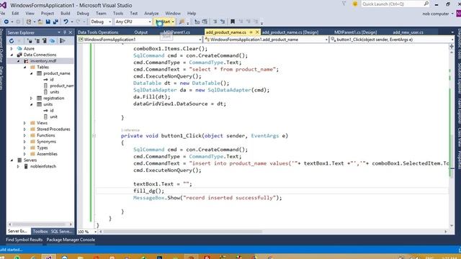This screenshot has width=461, height=259.
Task: Click the Save All toolbar icon
Action: point(55,22)
